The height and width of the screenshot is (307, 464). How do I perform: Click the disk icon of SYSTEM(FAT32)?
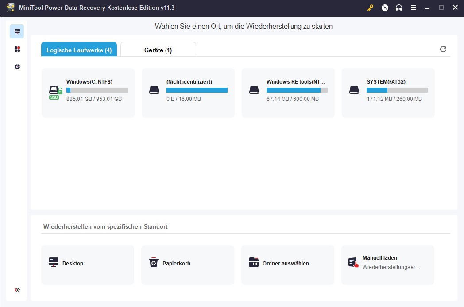[354, 90]
